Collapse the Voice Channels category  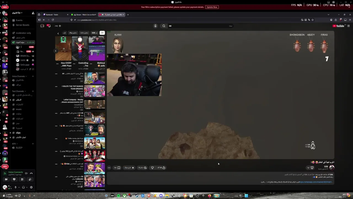click(x=19, y=76)
